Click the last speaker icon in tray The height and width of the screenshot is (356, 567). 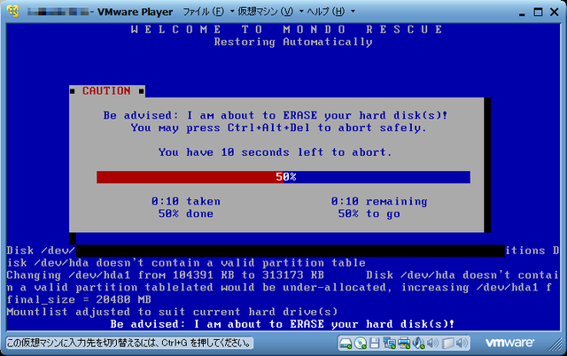coord(462,343)
